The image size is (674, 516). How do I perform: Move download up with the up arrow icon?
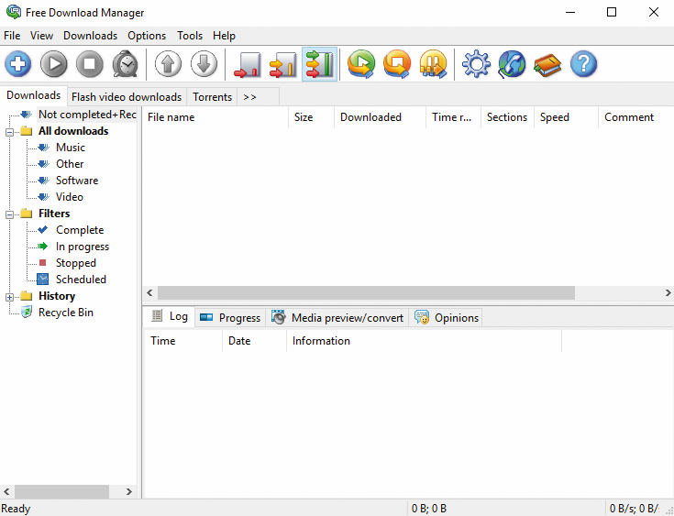click(168, 64)
